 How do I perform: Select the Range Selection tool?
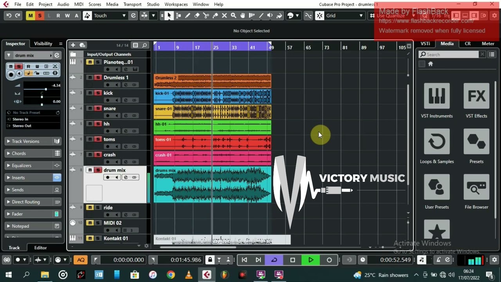tap(178, 16)
